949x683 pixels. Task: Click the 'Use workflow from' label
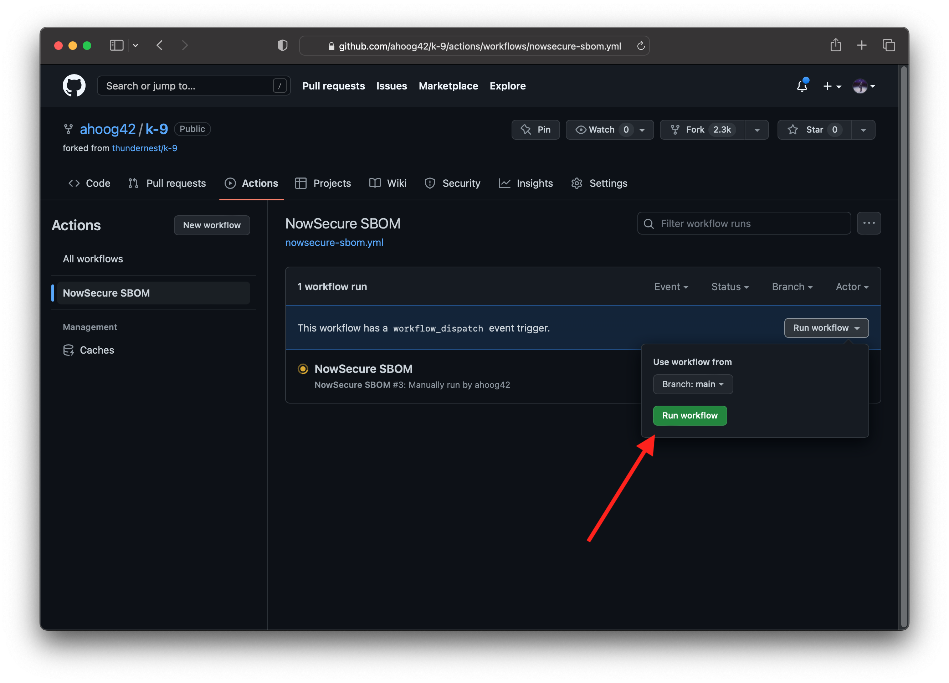692,362
